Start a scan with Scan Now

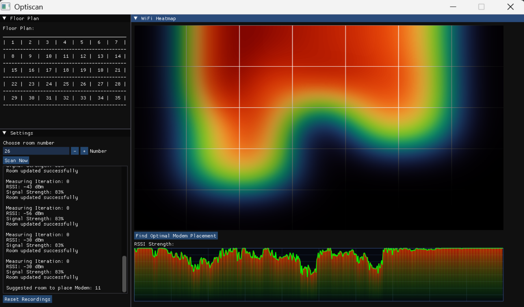(16, 160)
